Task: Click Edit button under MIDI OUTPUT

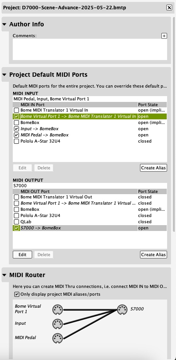Action: [x=22, y=255]
